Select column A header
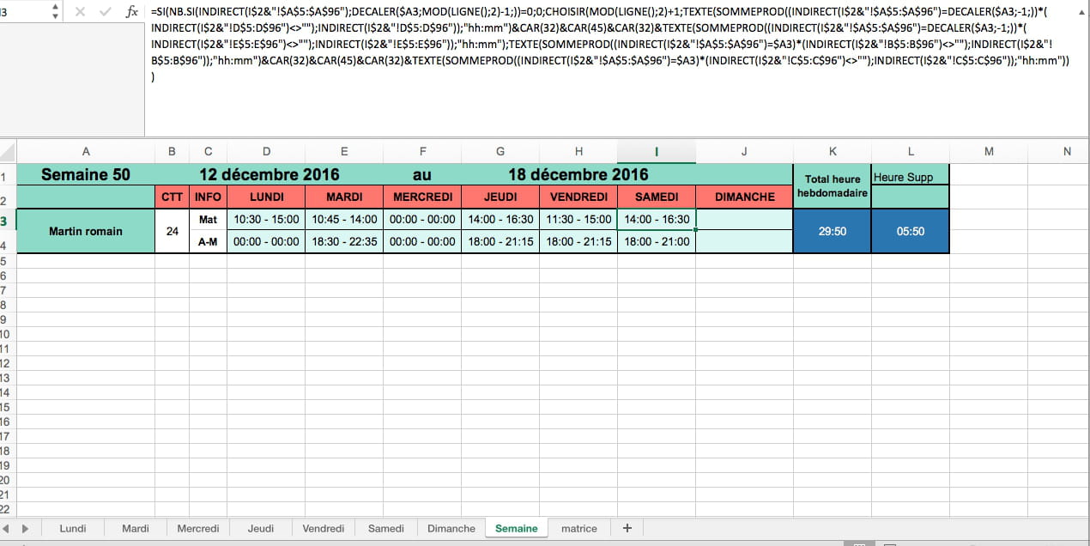This screenshot has height=546, width=1090. (x=86, y=152)
